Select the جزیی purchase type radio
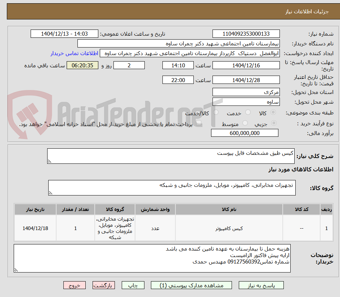This screenshot has height=297, width=340. tap(274, 123)
